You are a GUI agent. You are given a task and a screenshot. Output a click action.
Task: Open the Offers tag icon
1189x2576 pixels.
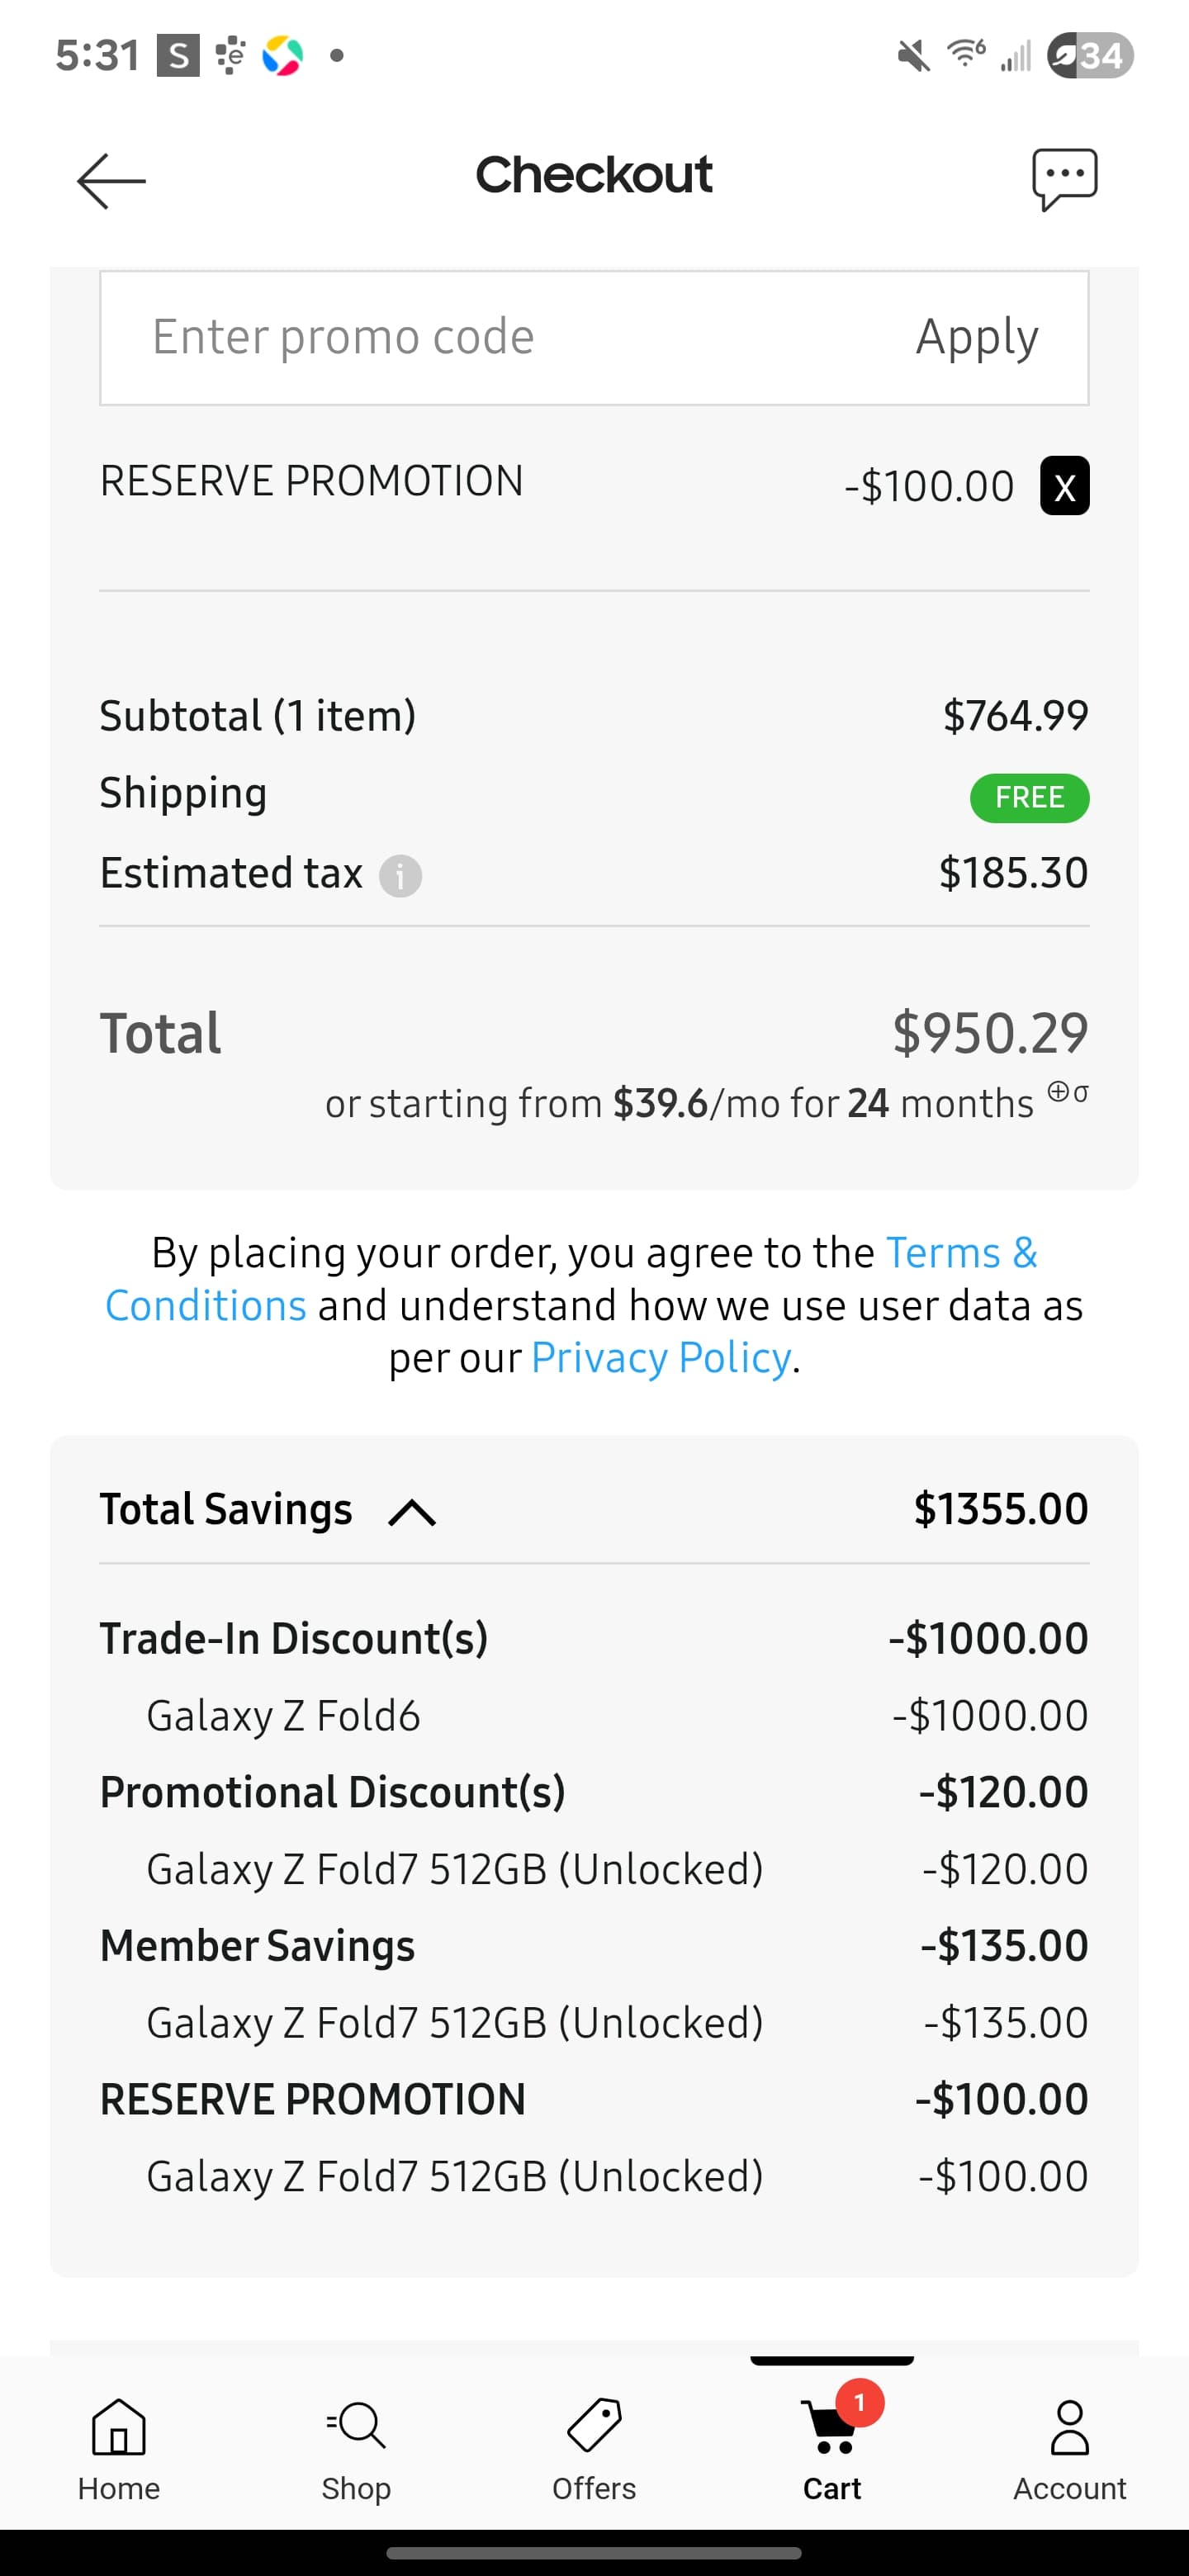click(594, 2425)
